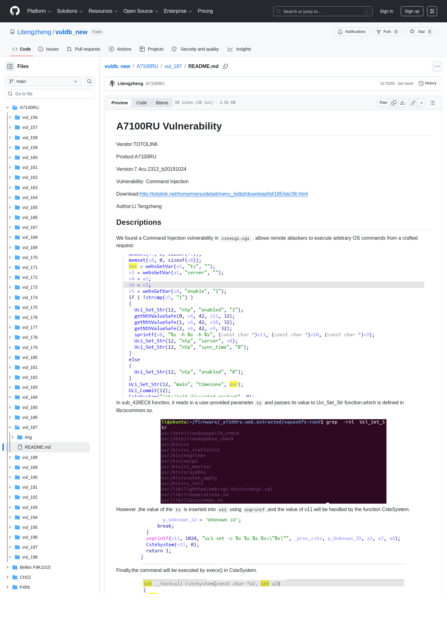
Task: Switch to Blame view
Action: pyautogui.click(x=162, y=103)
